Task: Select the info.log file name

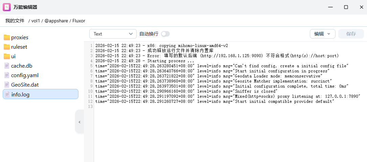Action: click(20, 95)
